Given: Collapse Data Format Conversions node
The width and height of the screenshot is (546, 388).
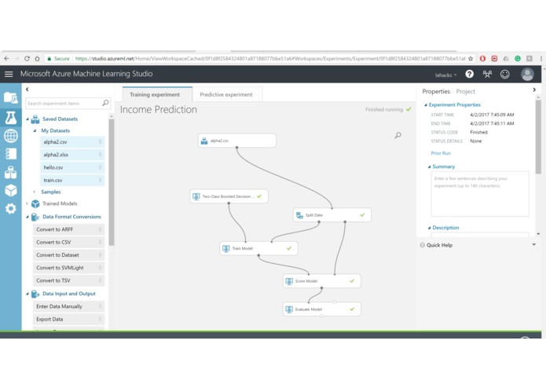Looking at the screenshot, I should tap(27, 217).
